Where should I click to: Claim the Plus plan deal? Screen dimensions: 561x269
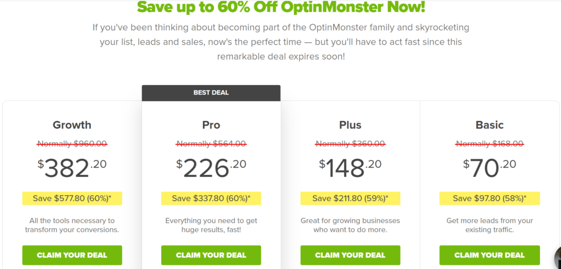click(x=350, y=255)
